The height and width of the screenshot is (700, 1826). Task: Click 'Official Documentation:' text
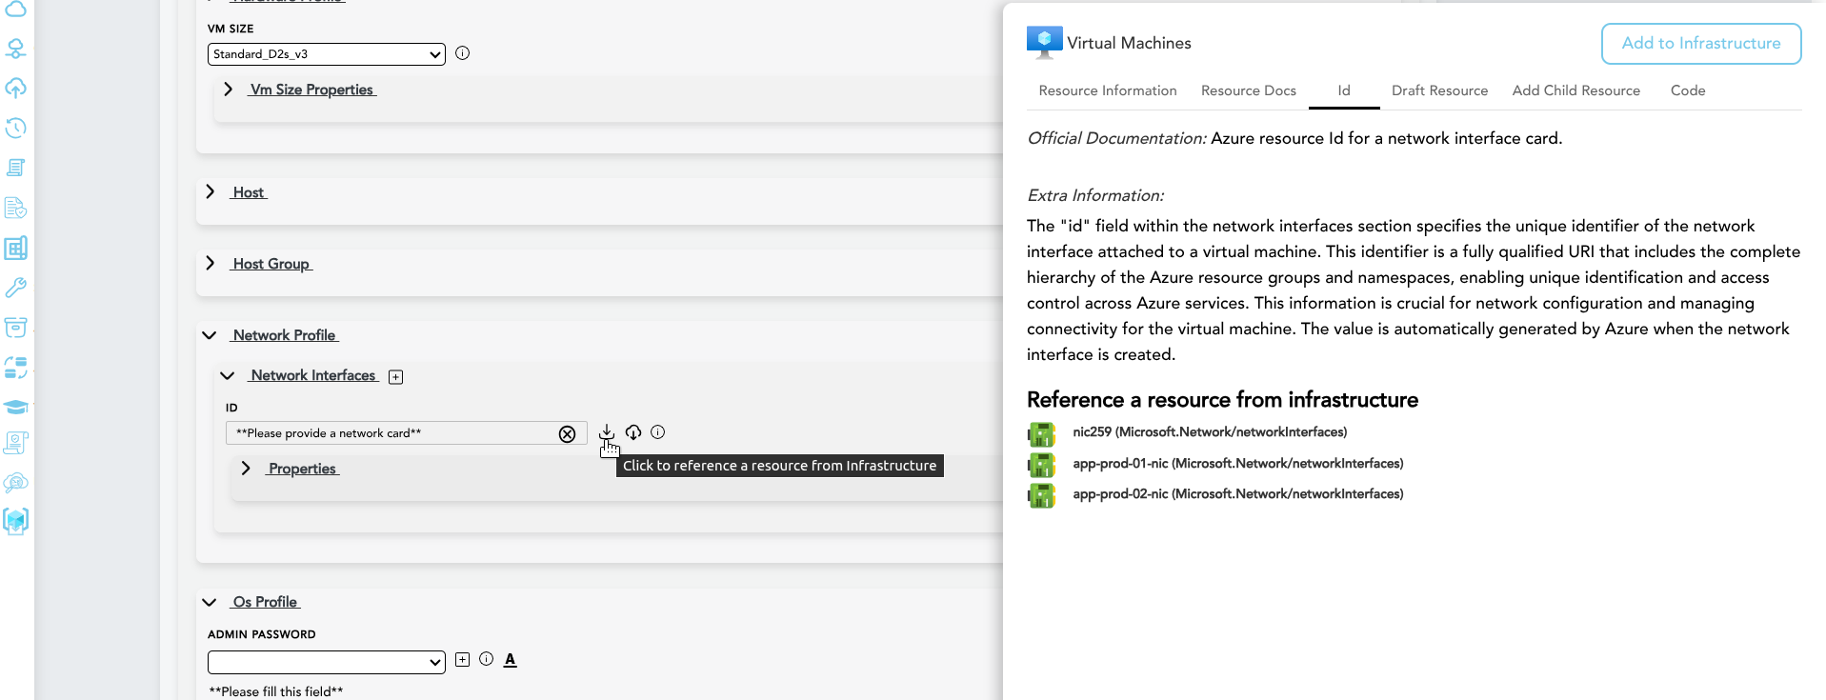(1116, 138)
